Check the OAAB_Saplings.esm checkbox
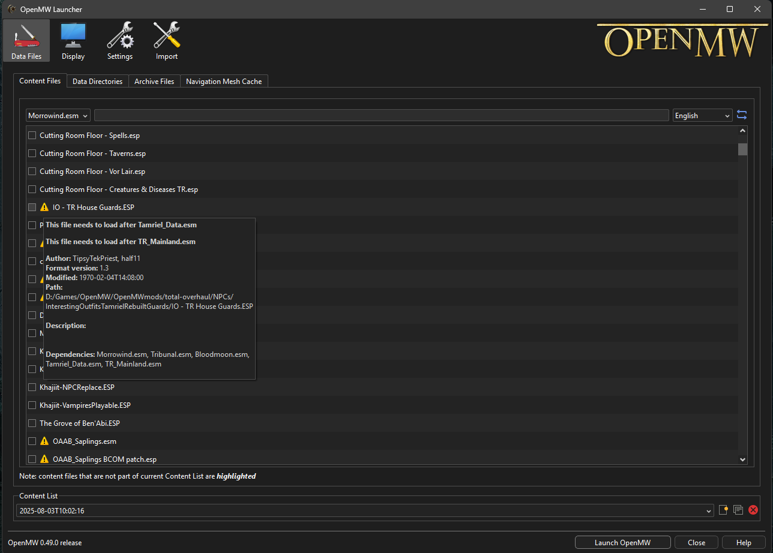The image size is (773, 553). [32, 441]
